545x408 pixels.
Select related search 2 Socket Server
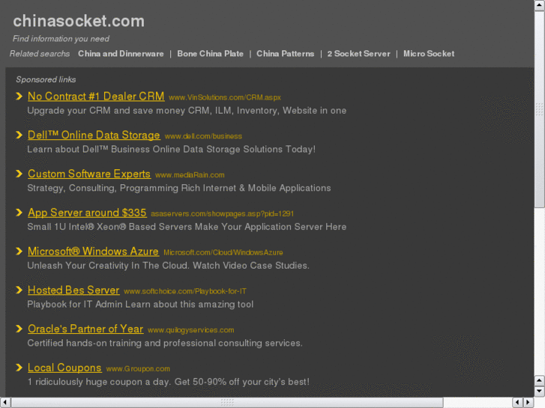[358, 54]
